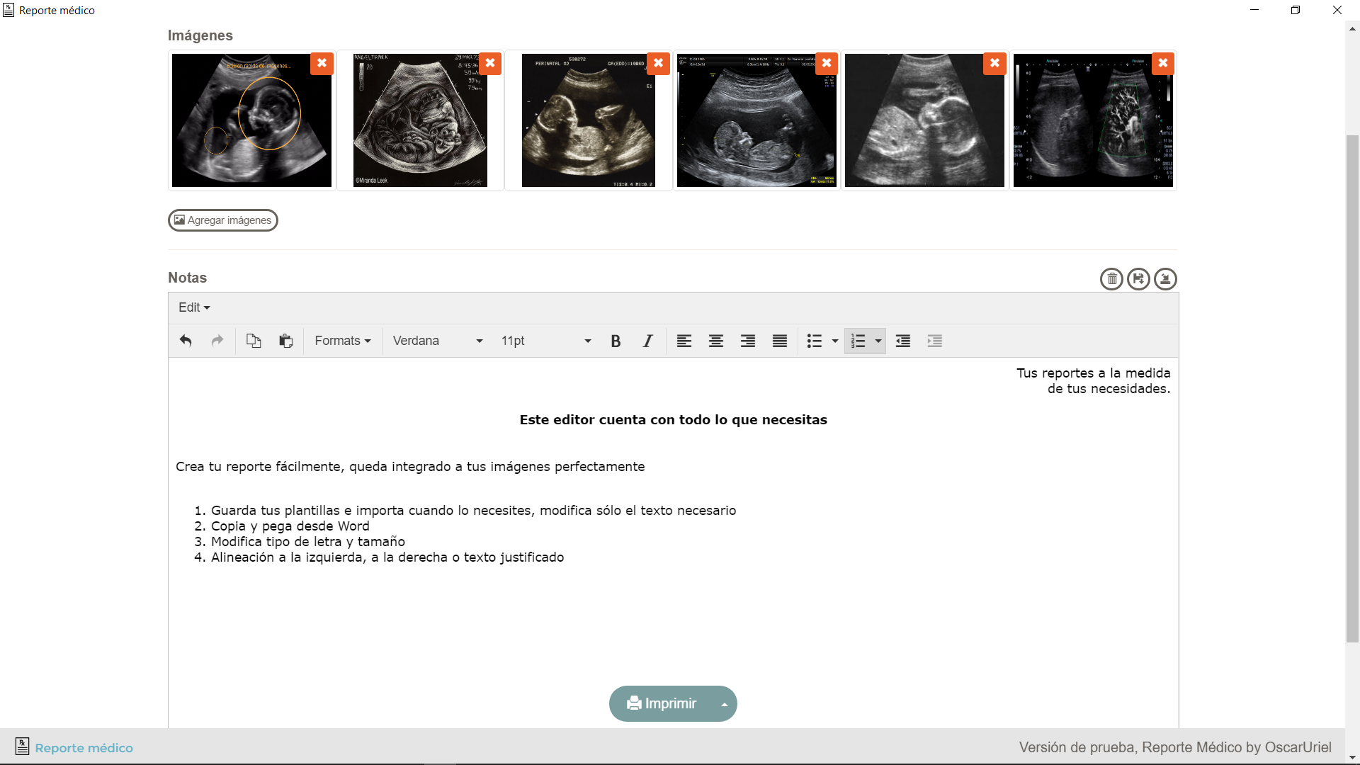The width and height of the screenshot is (1360, 765).
Task: Decrease indent of the list
Action: point(902,341)
